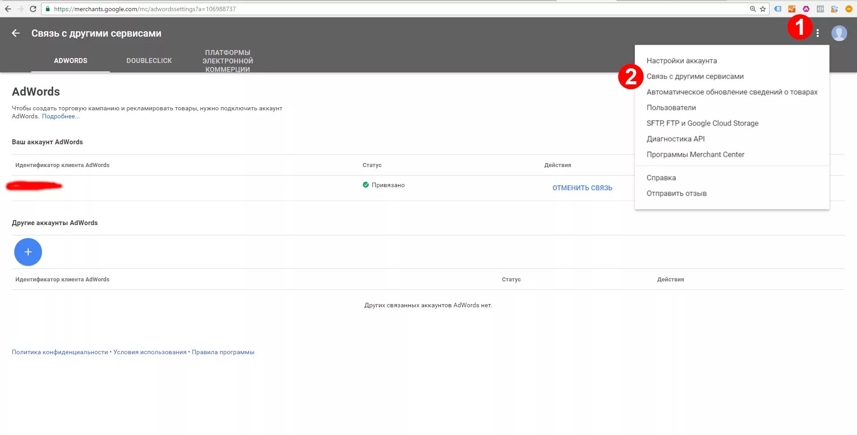Click the orange minus circle extension icon
The width and height of the screenshot is (857, 435).
click(x=849, y=9)
